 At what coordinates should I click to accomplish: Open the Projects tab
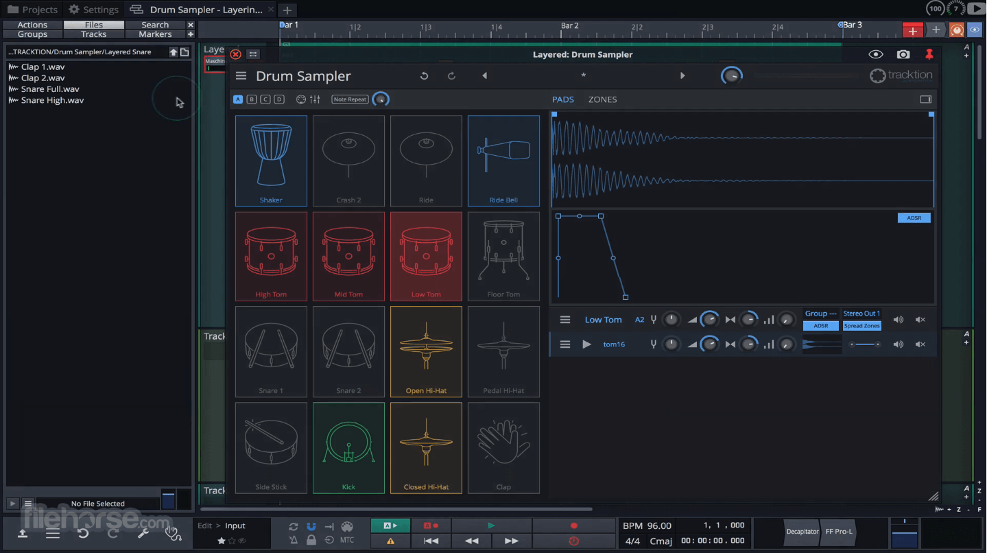click(x=32, y=10)
